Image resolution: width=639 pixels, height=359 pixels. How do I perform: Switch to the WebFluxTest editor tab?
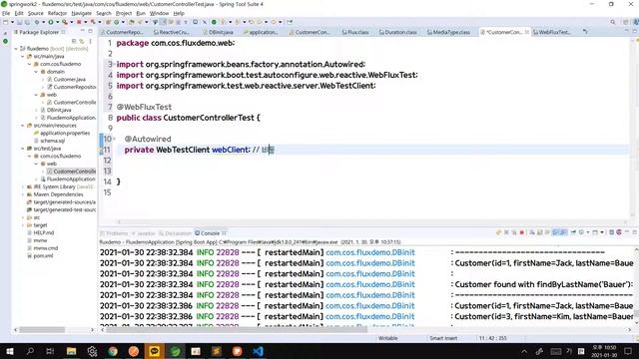(x=551, y=32)
